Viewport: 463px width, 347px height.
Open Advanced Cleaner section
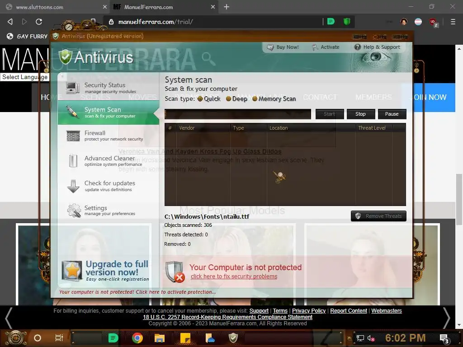(x=109, y=161)
